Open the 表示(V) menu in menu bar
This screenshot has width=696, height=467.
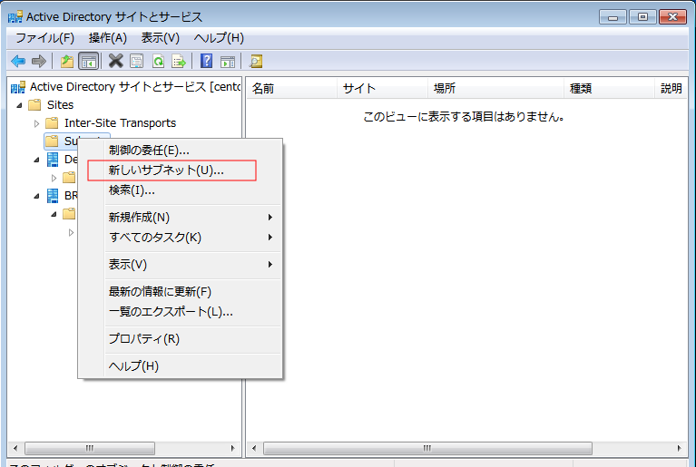pyautogui.click(x=161, y=38)
